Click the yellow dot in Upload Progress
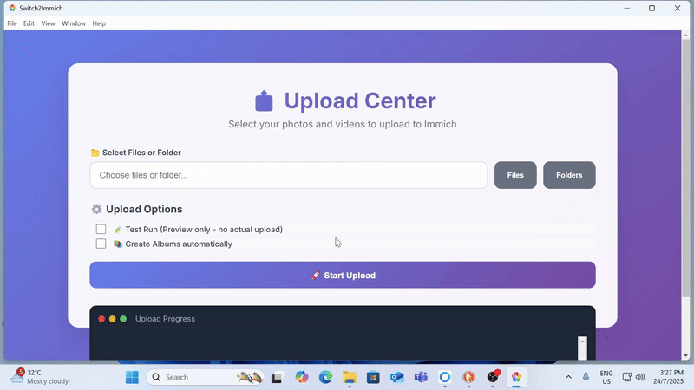The width and height of the screenshot is (694, 390). tap(113, 319)
